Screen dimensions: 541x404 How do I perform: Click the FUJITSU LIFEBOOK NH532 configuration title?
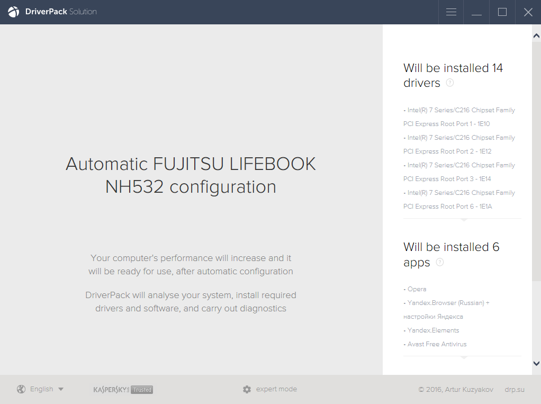[191, 175]
